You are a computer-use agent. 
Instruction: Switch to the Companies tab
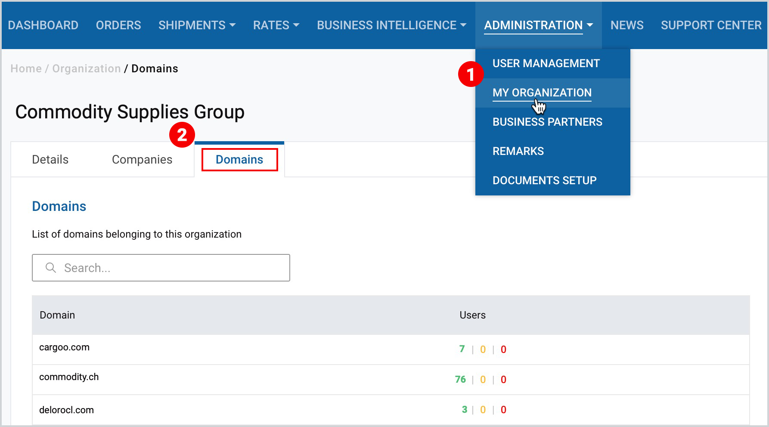[x=142, y=160]
